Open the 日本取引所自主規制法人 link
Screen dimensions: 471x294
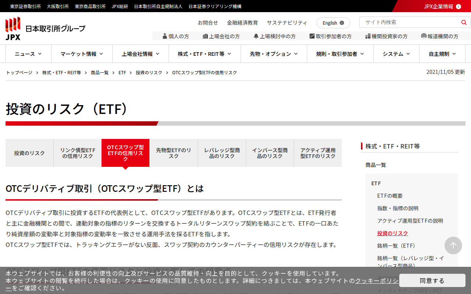(158, 7)
